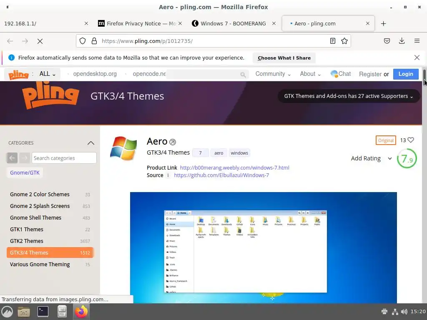Click the Firefox back arrow button
This screenshot has height=320, width=427.
tap(10, 41)
